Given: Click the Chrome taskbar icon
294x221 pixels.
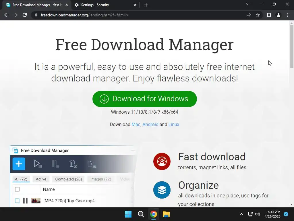Looking at the screenshot, I should pyautogui.click(x=153, y=214).
